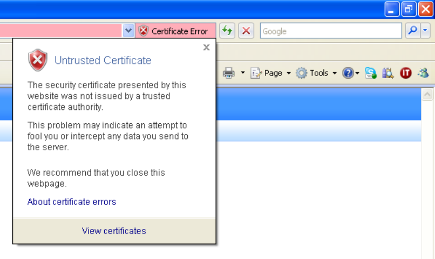Click the Research magnifier book icon

click(388, 73)
